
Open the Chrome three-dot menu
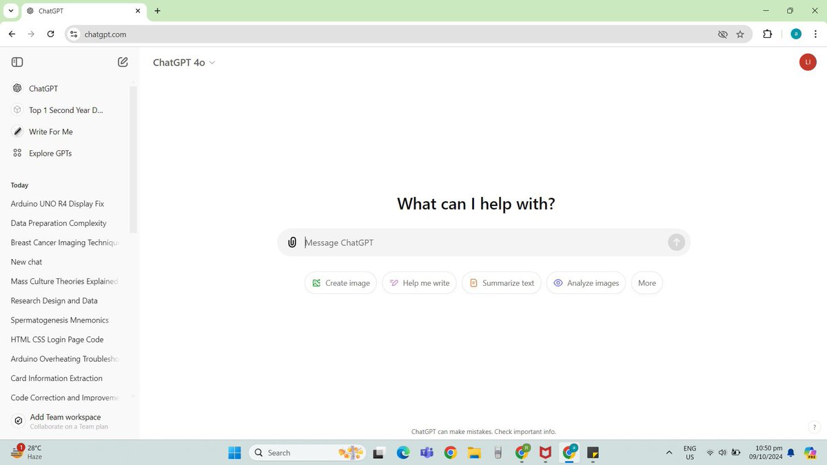click(x=815, y=34)
